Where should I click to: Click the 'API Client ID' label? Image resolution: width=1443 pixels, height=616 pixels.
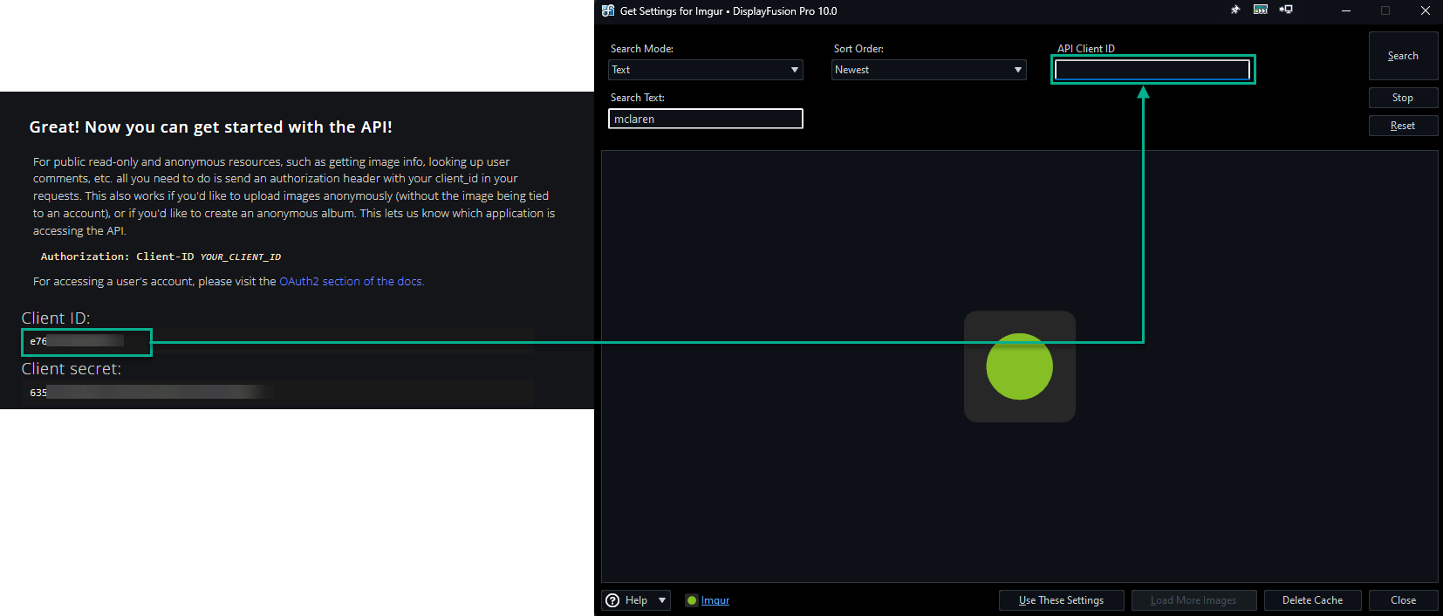[1086, 49]
